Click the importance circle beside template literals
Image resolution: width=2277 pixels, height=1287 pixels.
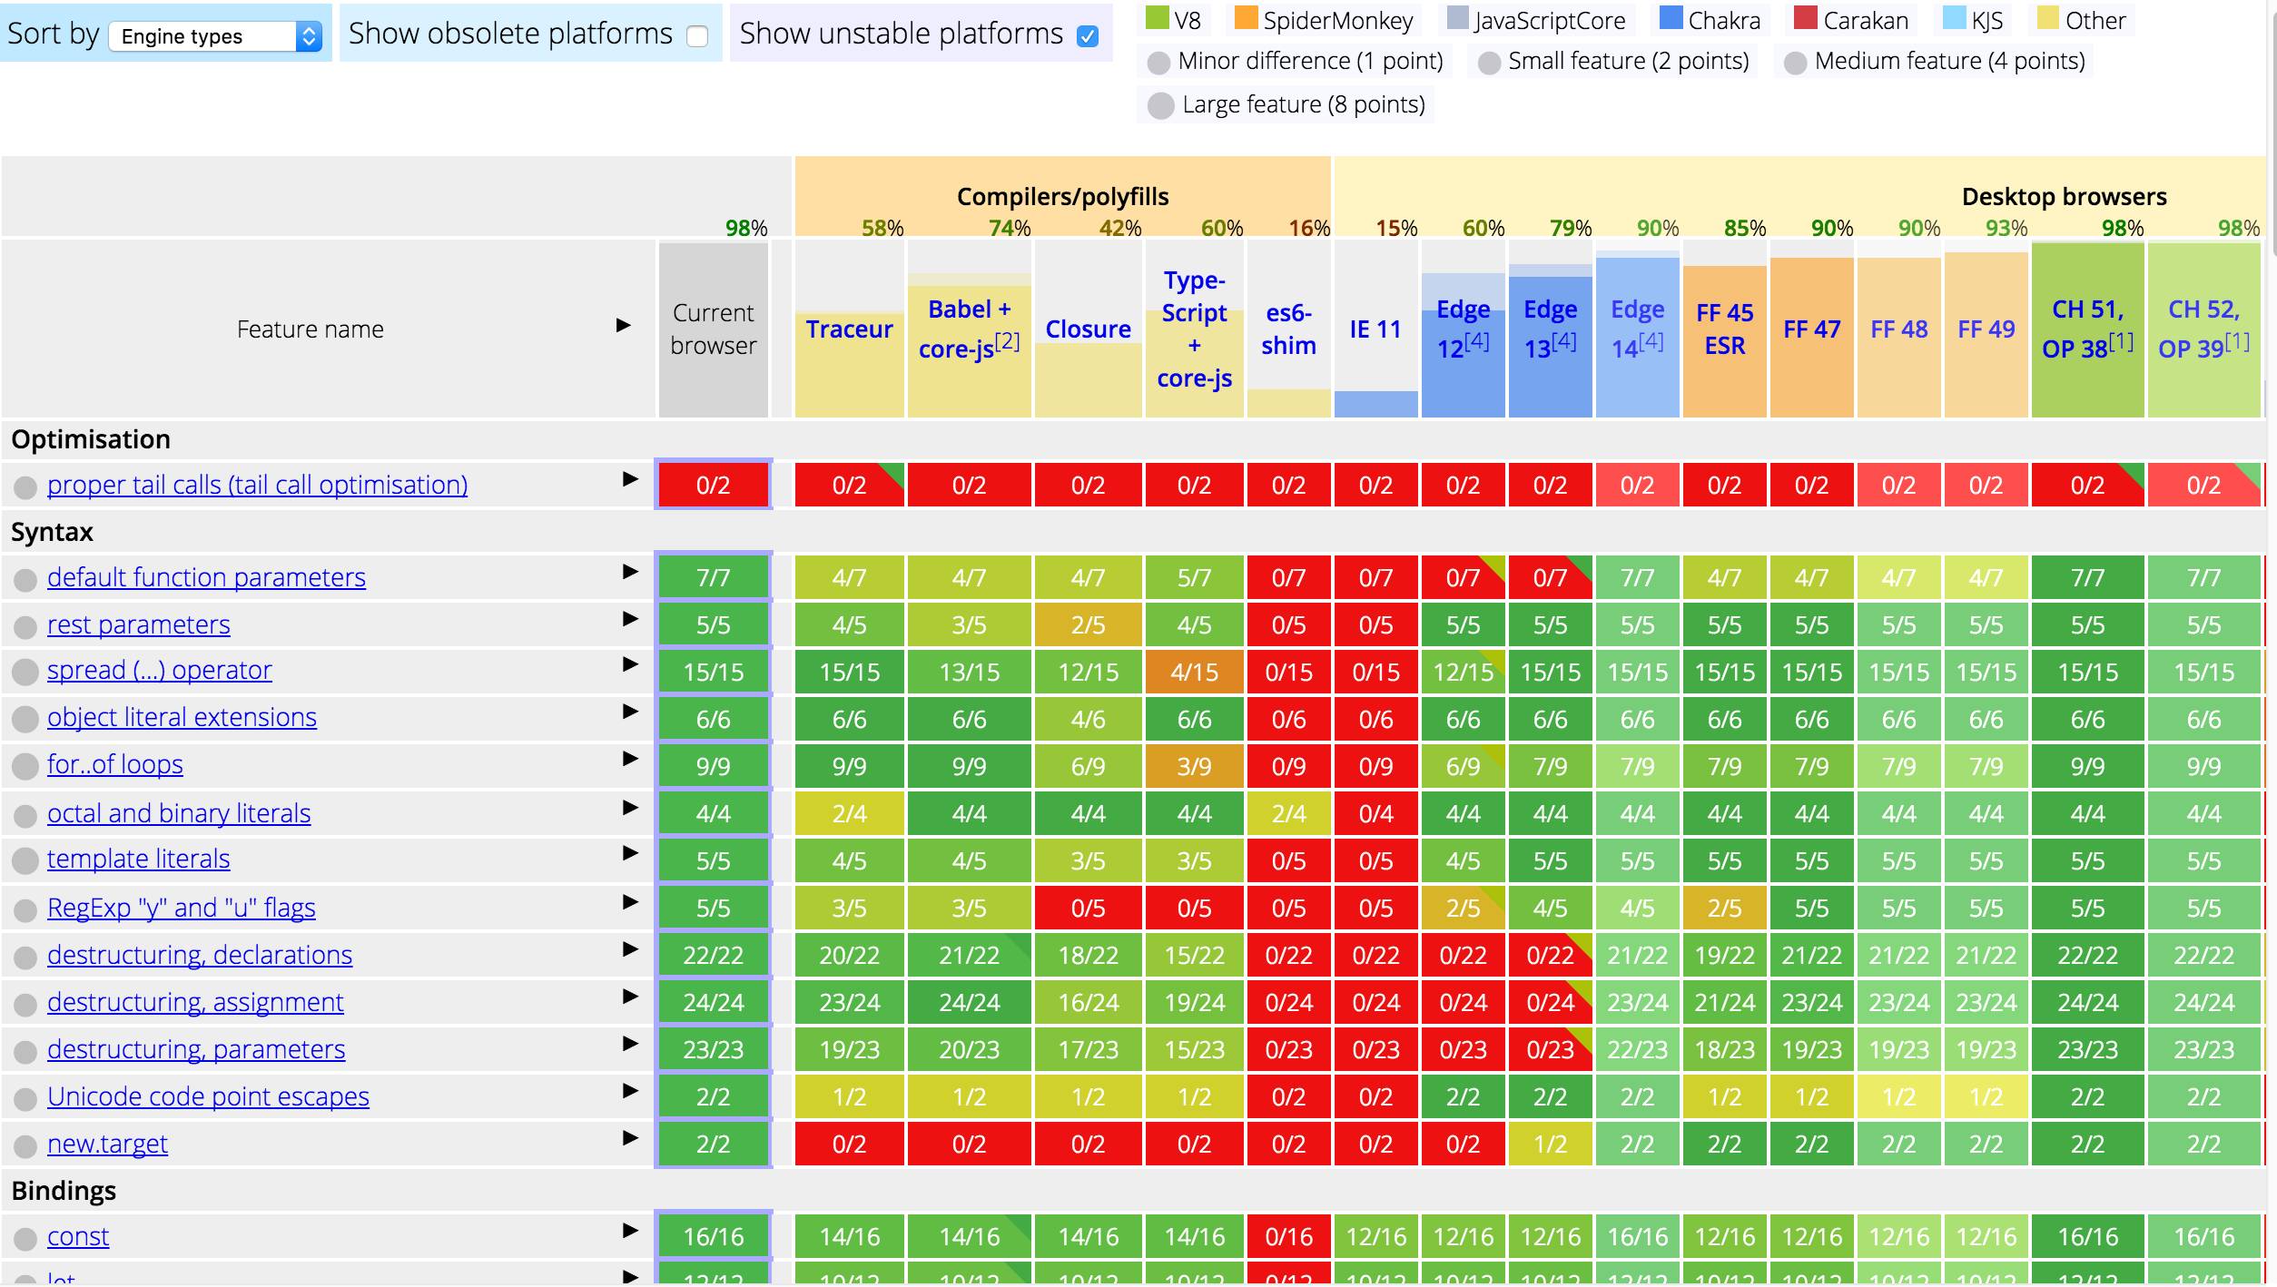pos(25,861)
